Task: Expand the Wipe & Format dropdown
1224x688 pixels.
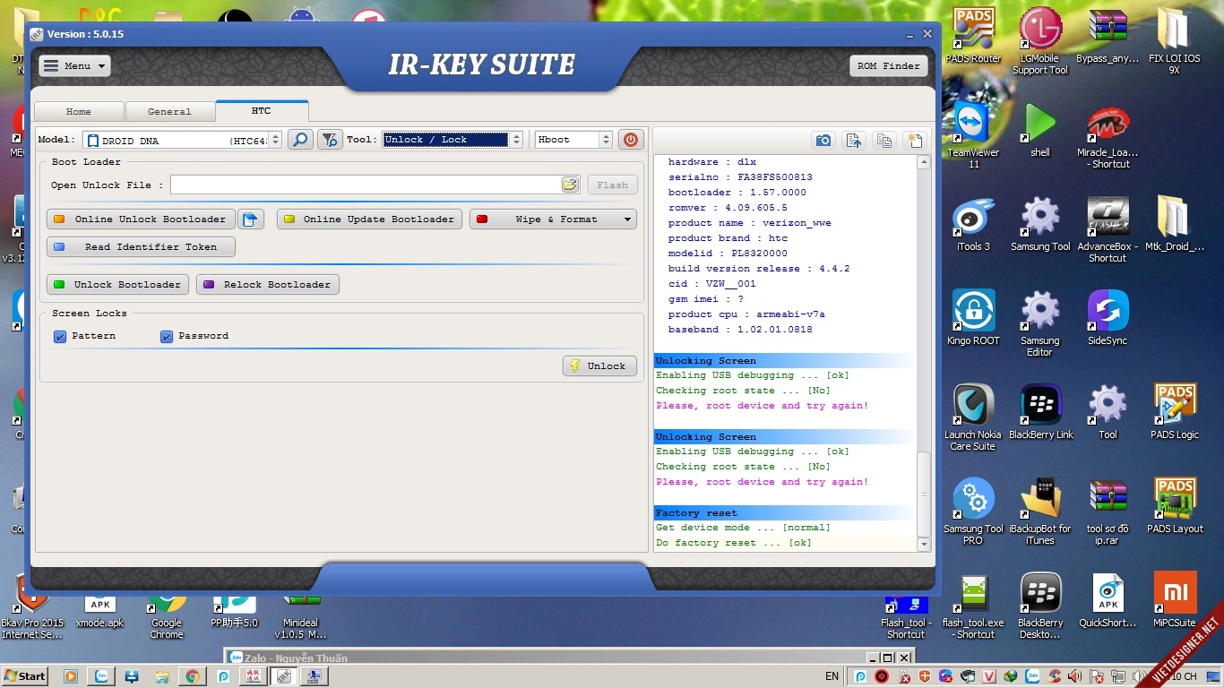Action: click(553, 219)
